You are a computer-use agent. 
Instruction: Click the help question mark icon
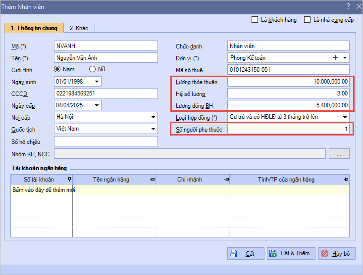[x=348, y=6]
